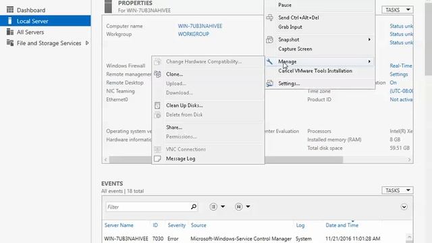Expand File and Storage Services arrow
The width and height of the screenshot is (432, 243).
click(x=87, y=43)
